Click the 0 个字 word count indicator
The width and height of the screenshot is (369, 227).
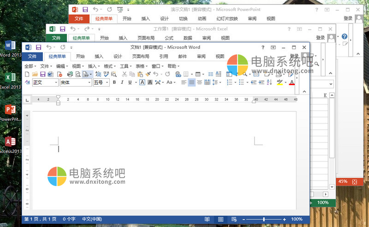pos(69,219)
